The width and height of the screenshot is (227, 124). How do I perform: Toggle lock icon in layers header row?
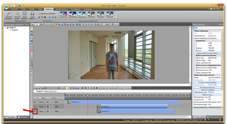[x=37, y=98]
